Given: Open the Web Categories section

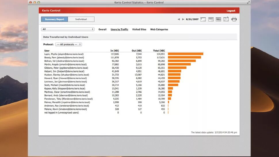Looking at the screenshot, I should tap(159, 30).
